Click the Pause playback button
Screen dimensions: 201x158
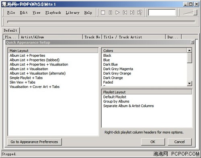(x=110, y=12)
